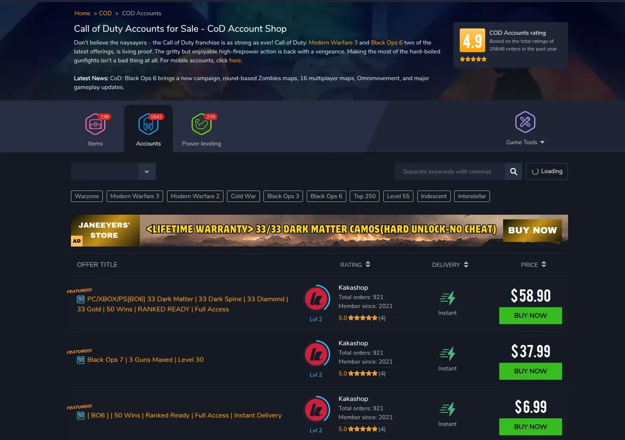Click Kakashop avatar on the $6.99 offer
Image resolution: width=625 pixels, height=440 pixels.
click(317, 409)
